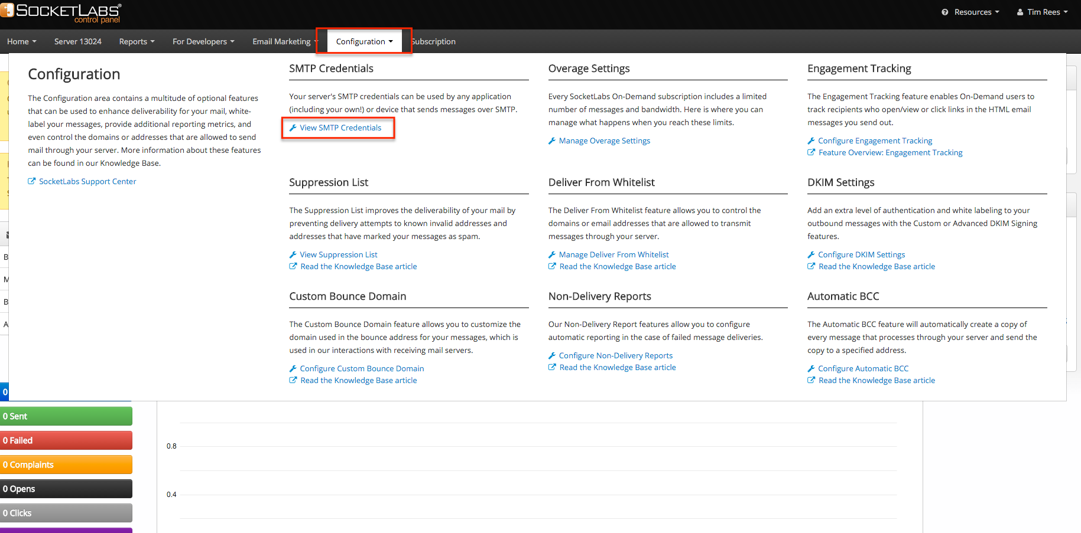Read Deliver From Whitelist Knowledge Base article
Screen dimensions: 1081x533
coord(618,266)
